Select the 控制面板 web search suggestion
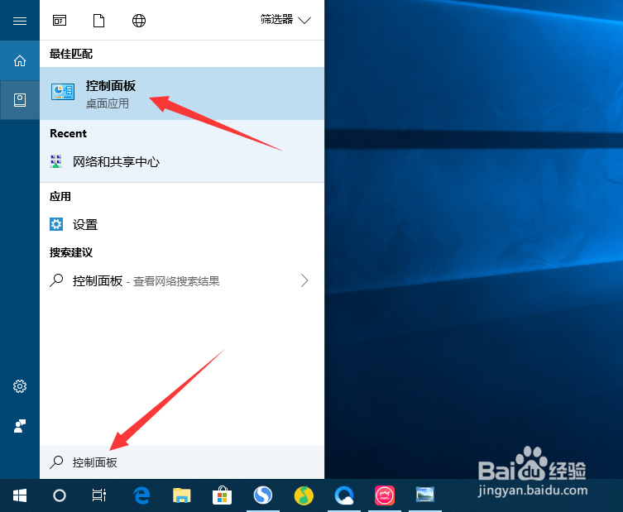Image resolution: width=623 pixels, height=512 pixels. click(182, 280)
